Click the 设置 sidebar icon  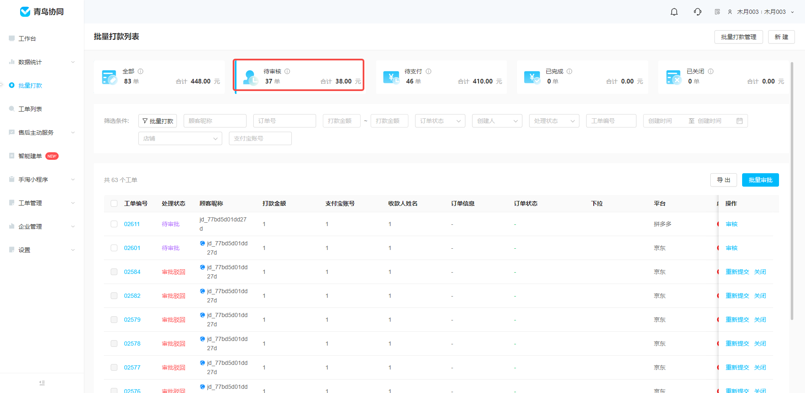click(x=12, y=250)
